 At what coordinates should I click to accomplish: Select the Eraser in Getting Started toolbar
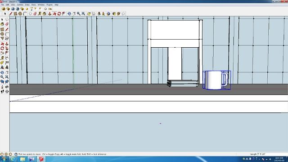tap(35, 13)
